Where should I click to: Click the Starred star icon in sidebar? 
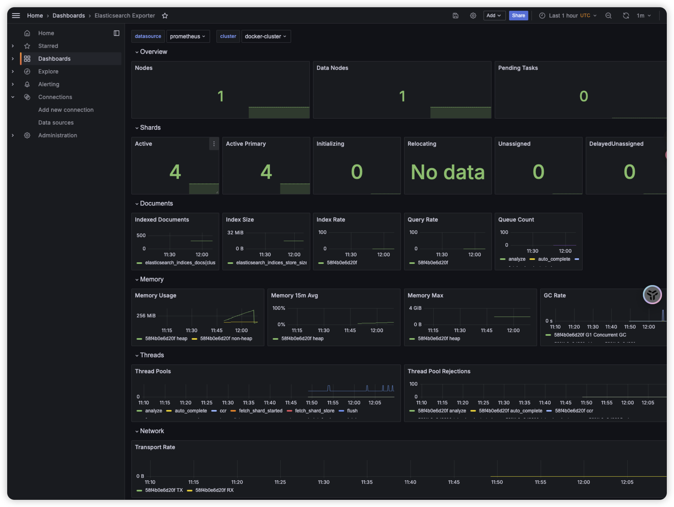(x=27, y=46)
